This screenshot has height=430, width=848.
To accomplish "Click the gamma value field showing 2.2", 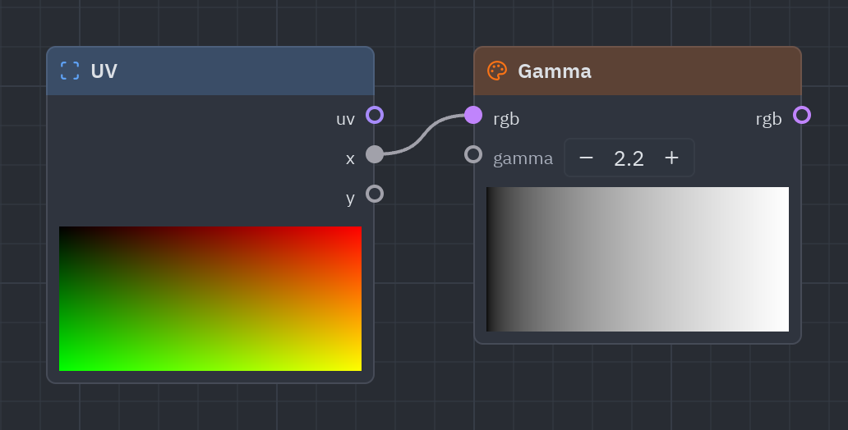I will click(629, 158).
